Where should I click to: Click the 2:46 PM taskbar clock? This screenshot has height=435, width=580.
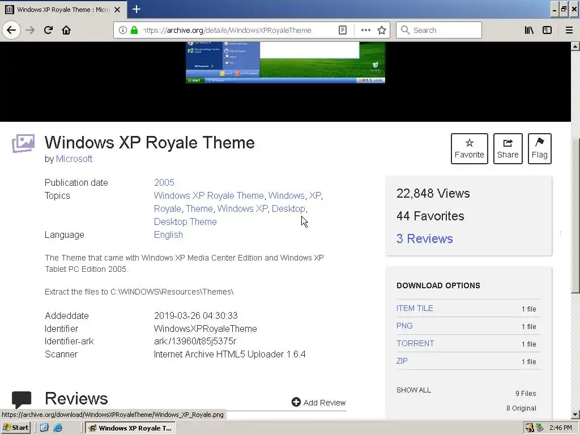tap(560, 428)
